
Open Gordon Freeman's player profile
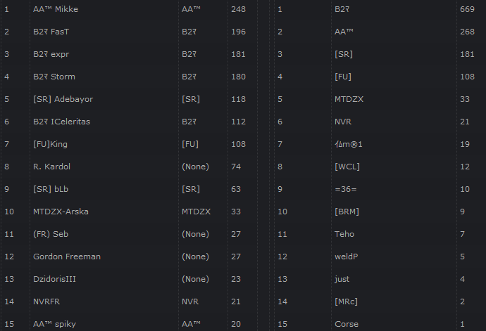[x=67, y=257]
